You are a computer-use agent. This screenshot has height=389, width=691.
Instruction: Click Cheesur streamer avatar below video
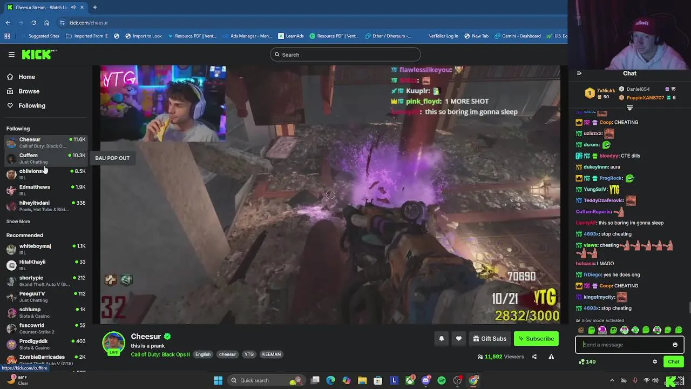coord(113,343)
